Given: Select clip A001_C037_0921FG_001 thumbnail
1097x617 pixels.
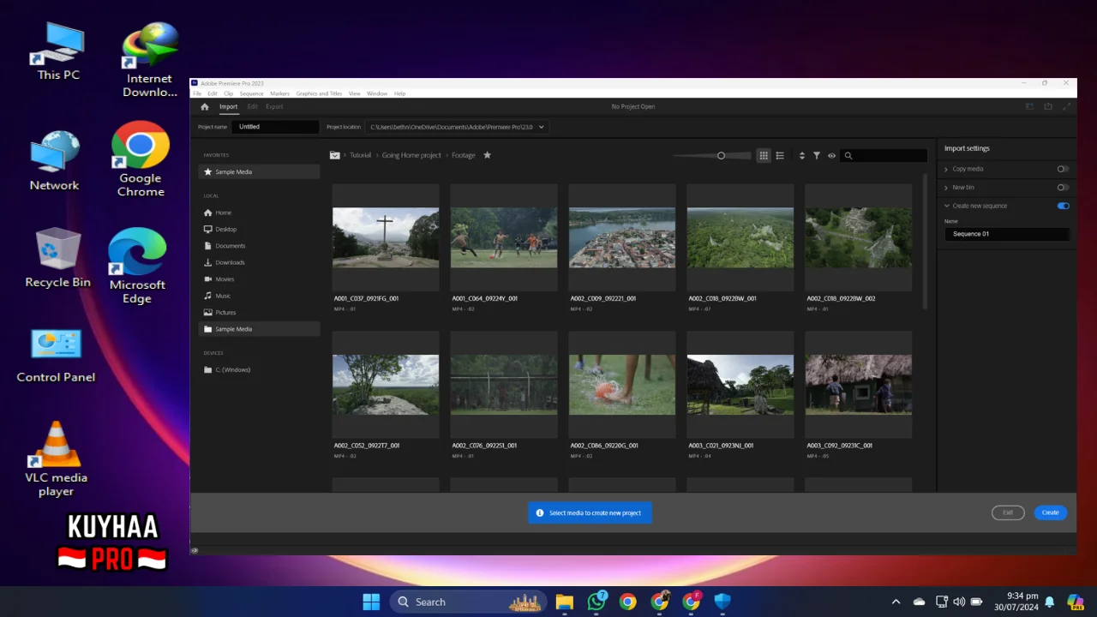Looking at the screenshot, I should pos(386,237).
